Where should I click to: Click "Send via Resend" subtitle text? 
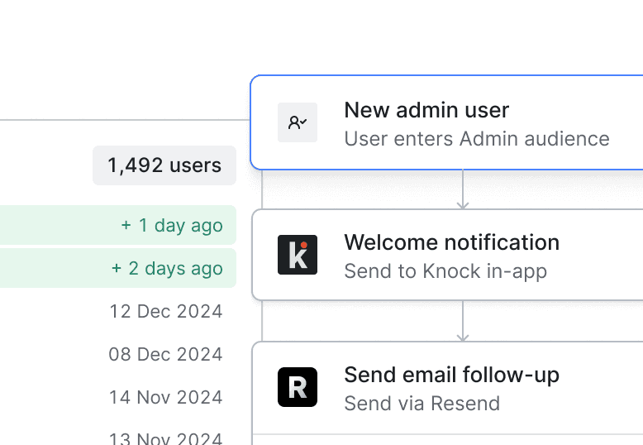click(x=422, y=404)
